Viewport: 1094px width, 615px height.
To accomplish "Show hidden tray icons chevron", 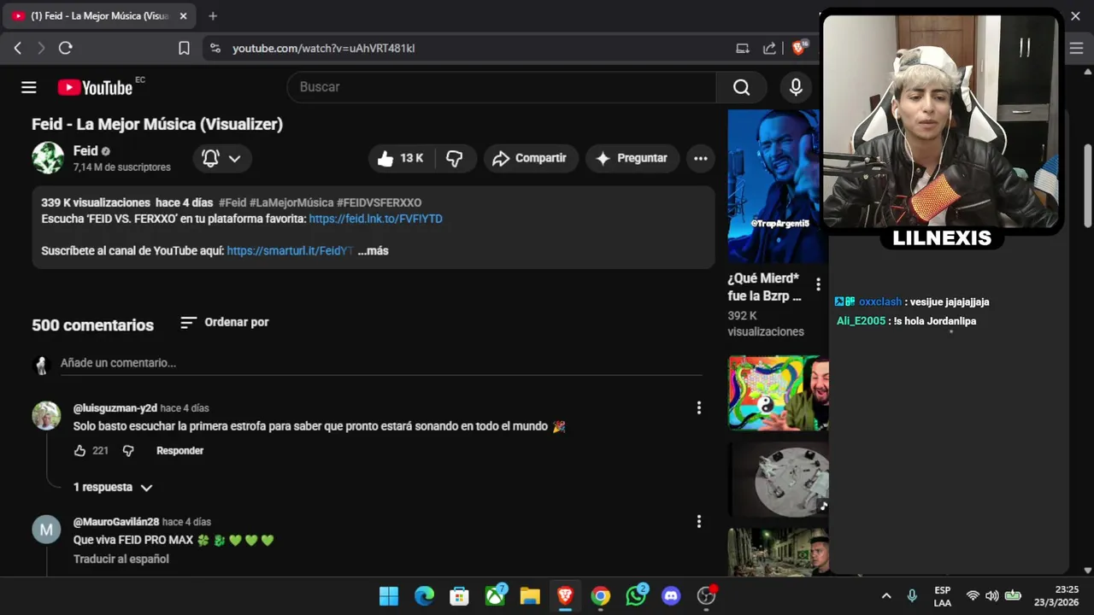I will coord(886,596).
